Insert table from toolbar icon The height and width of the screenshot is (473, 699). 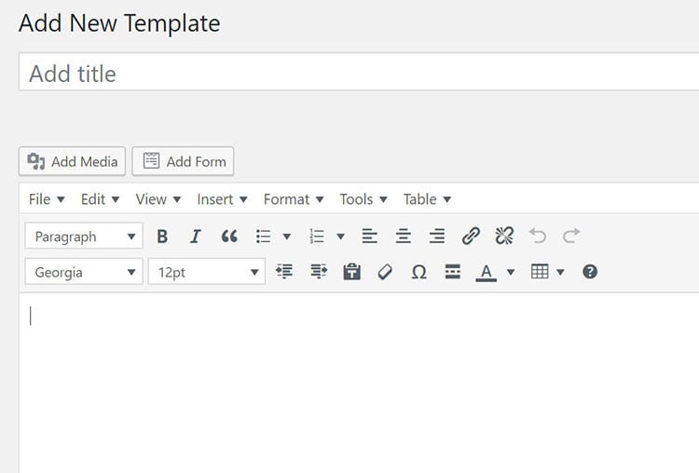point(540,271)
